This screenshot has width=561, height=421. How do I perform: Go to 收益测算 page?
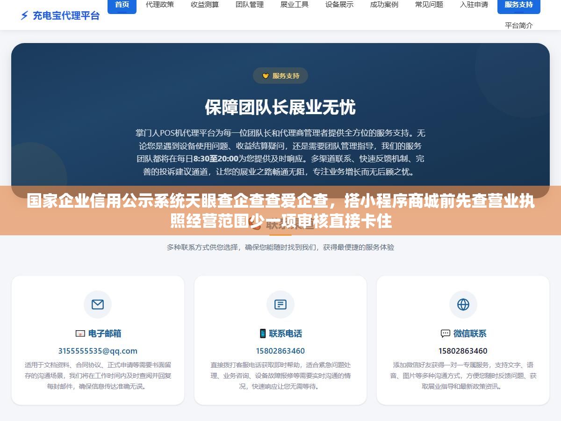[x=205, y=5]
